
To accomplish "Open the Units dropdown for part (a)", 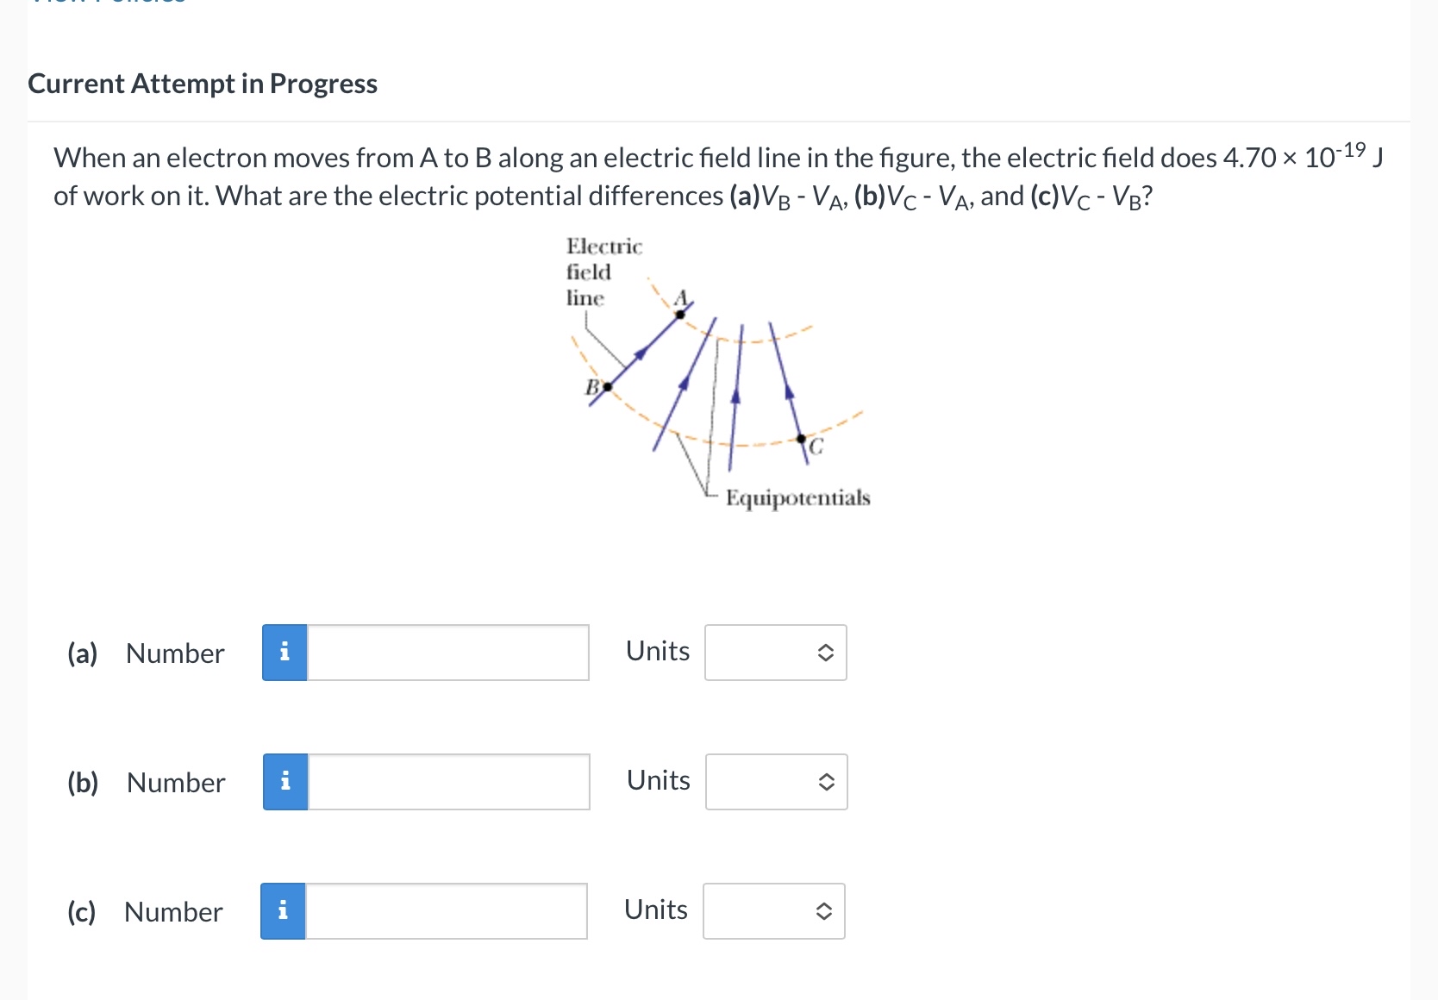I will (x=774, y=653).
